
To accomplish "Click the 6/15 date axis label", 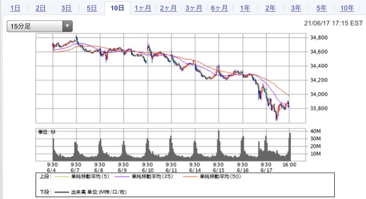I will 218,170.
